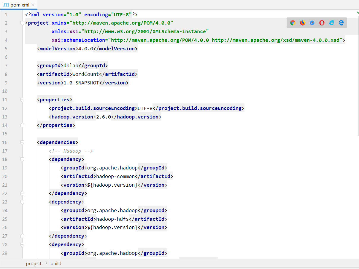Screen dimensions: 359x269
Task: Open file in Safari browser
Action: (312, 23)
